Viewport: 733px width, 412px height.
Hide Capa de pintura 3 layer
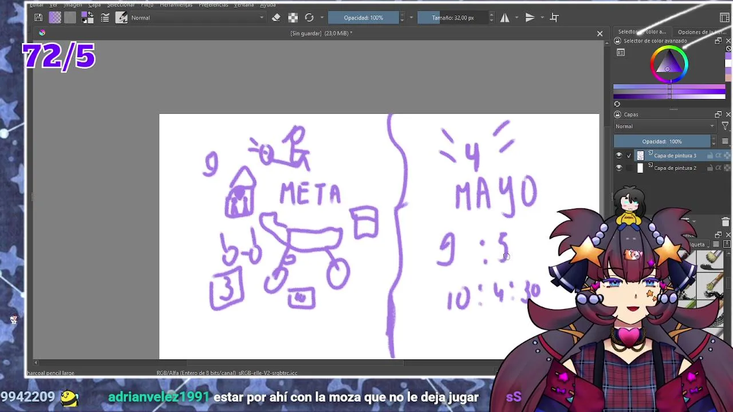(618, 156)
